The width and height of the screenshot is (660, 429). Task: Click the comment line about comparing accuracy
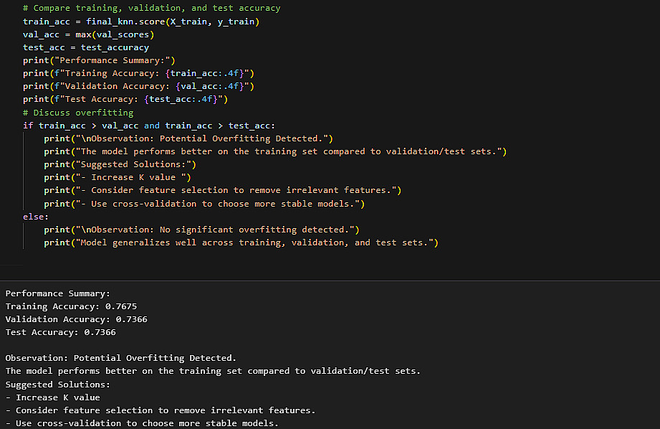pos(151,9)
